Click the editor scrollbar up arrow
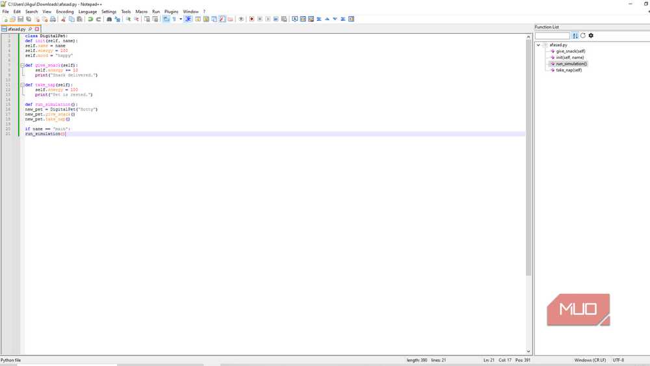The width and height of the screenshot is (650, 366). 528,37
